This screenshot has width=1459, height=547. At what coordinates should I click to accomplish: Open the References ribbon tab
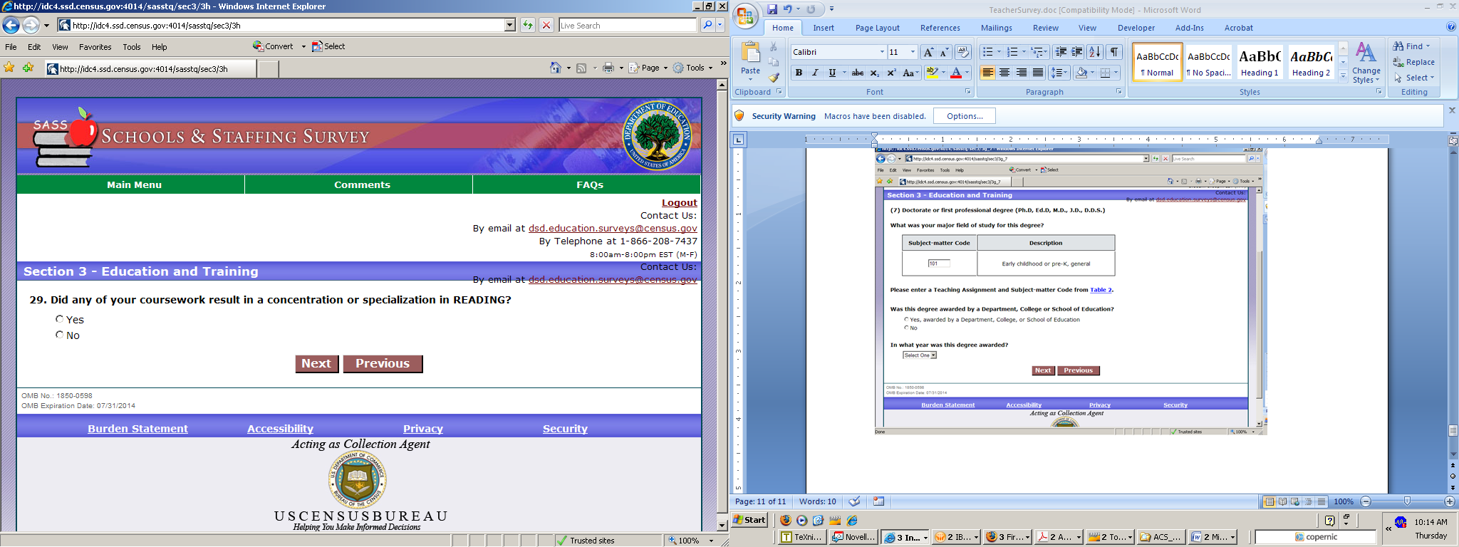[940, 28]
